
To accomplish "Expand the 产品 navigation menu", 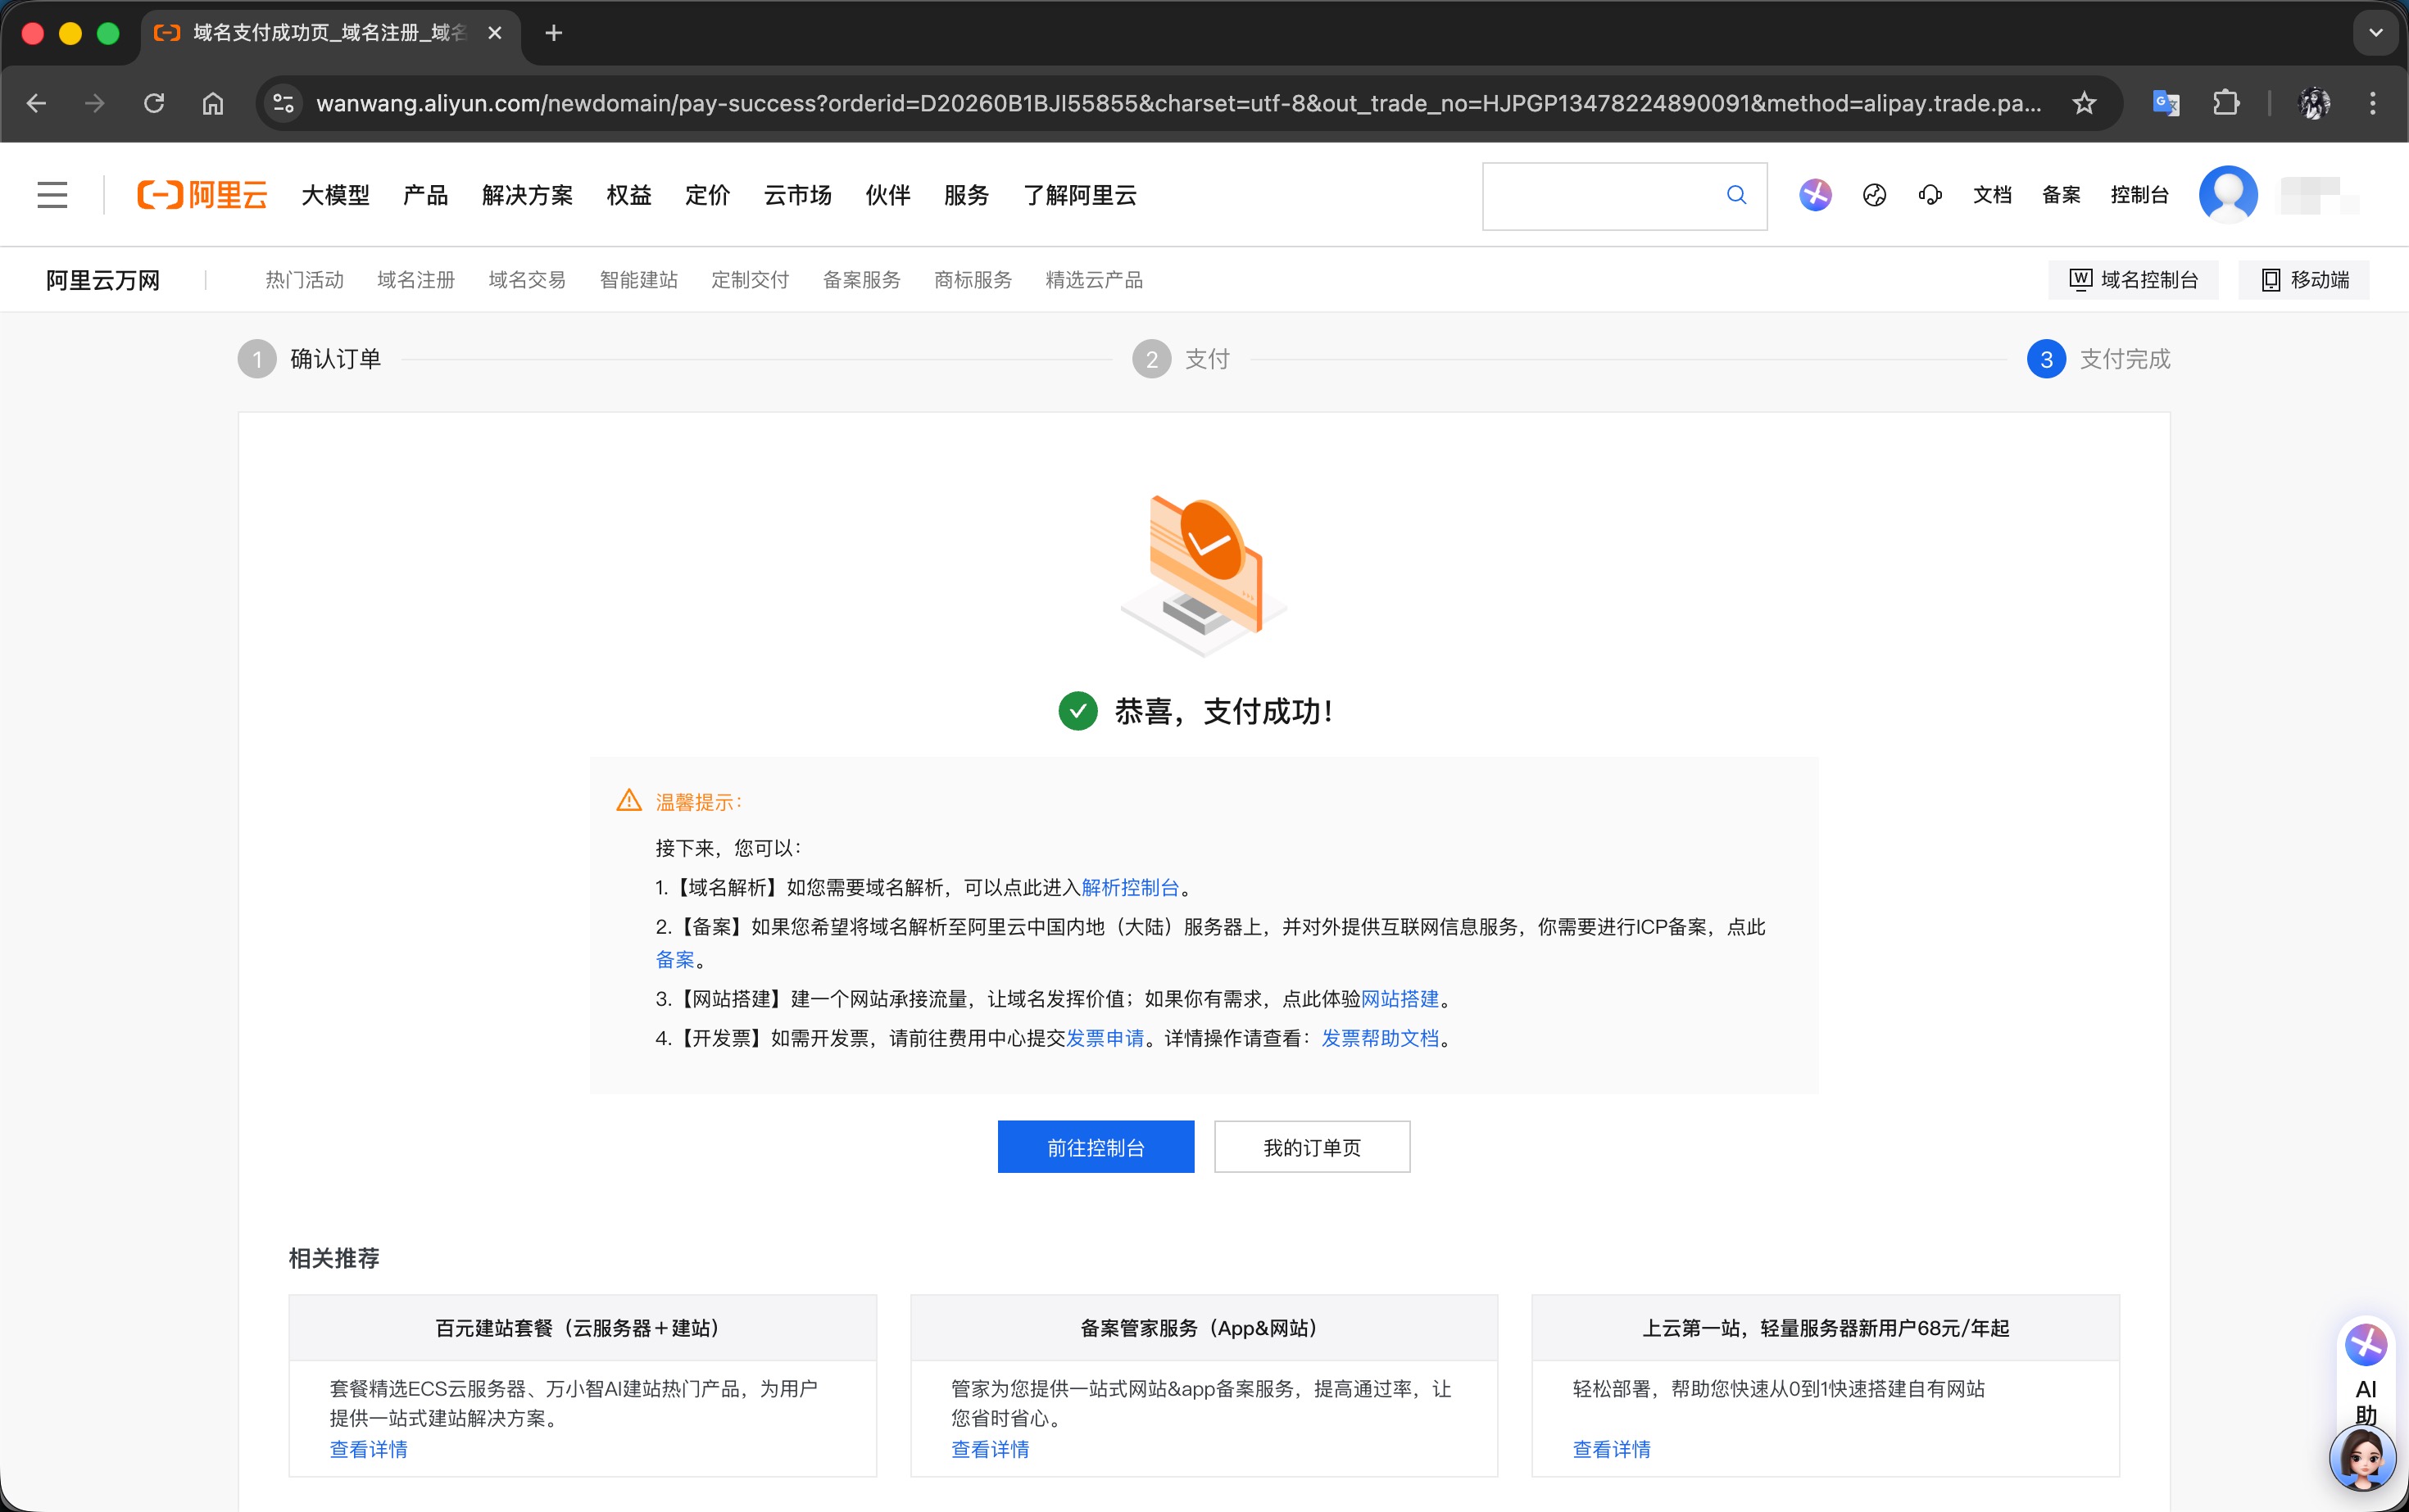I will 425,195.
